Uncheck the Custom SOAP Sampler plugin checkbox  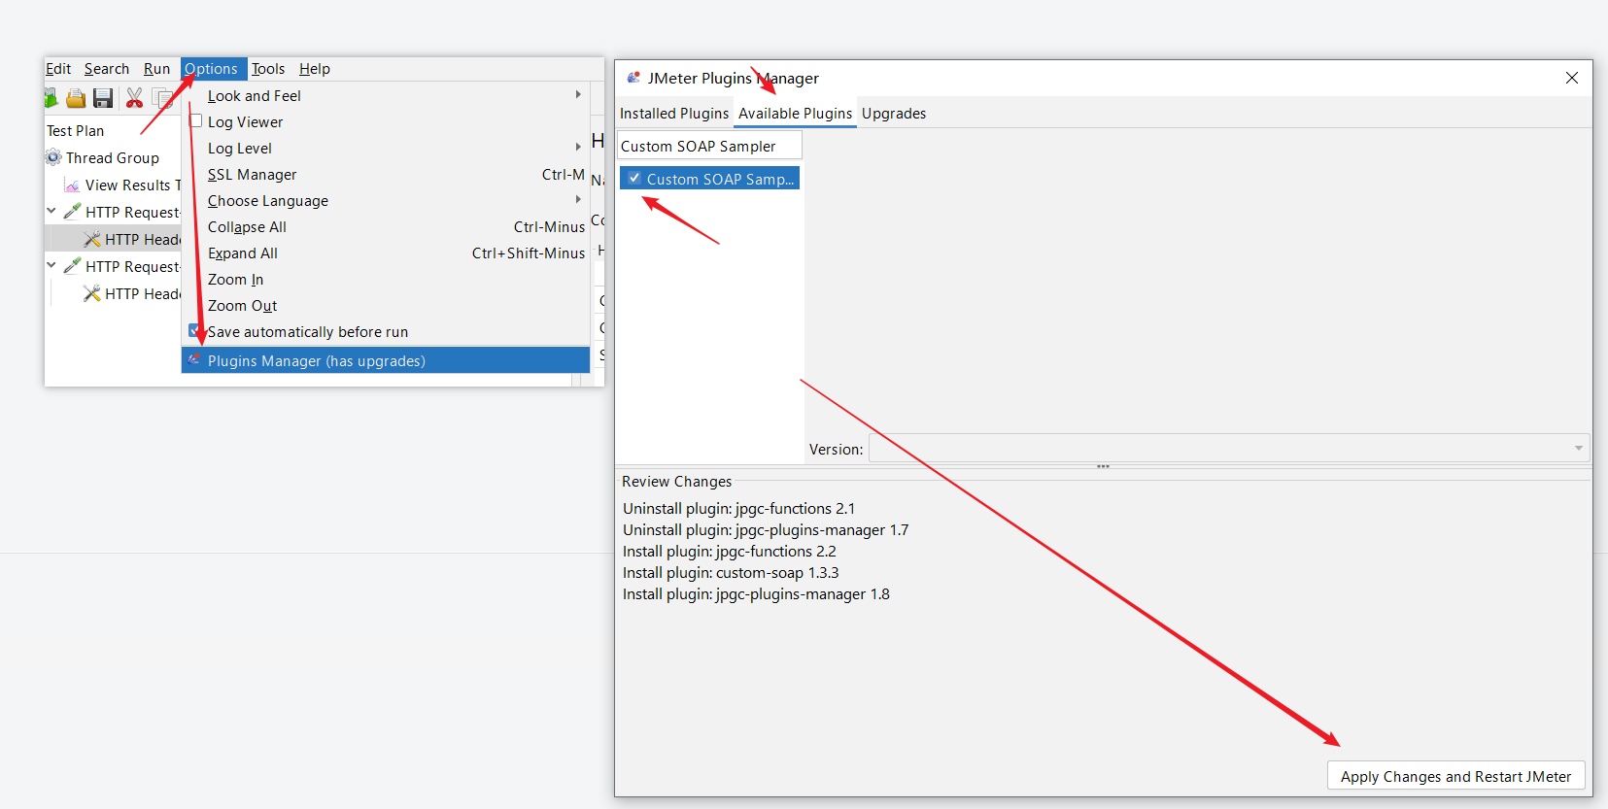click(634, 179)
